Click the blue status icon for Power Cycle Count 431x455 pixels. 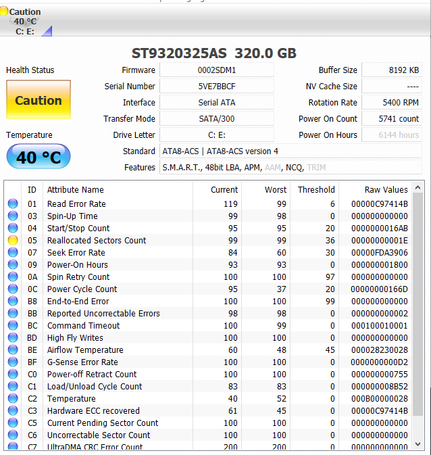coord(13,289)
